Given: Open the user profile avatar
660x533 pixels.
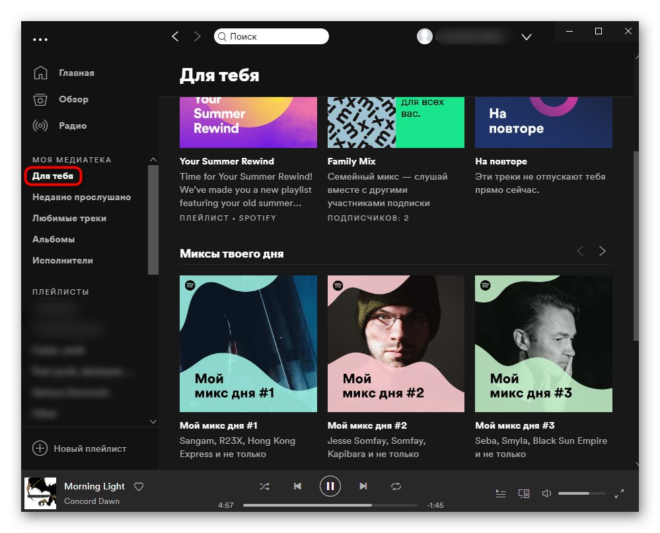Looking at the screenshot, I should click(425, 36).
